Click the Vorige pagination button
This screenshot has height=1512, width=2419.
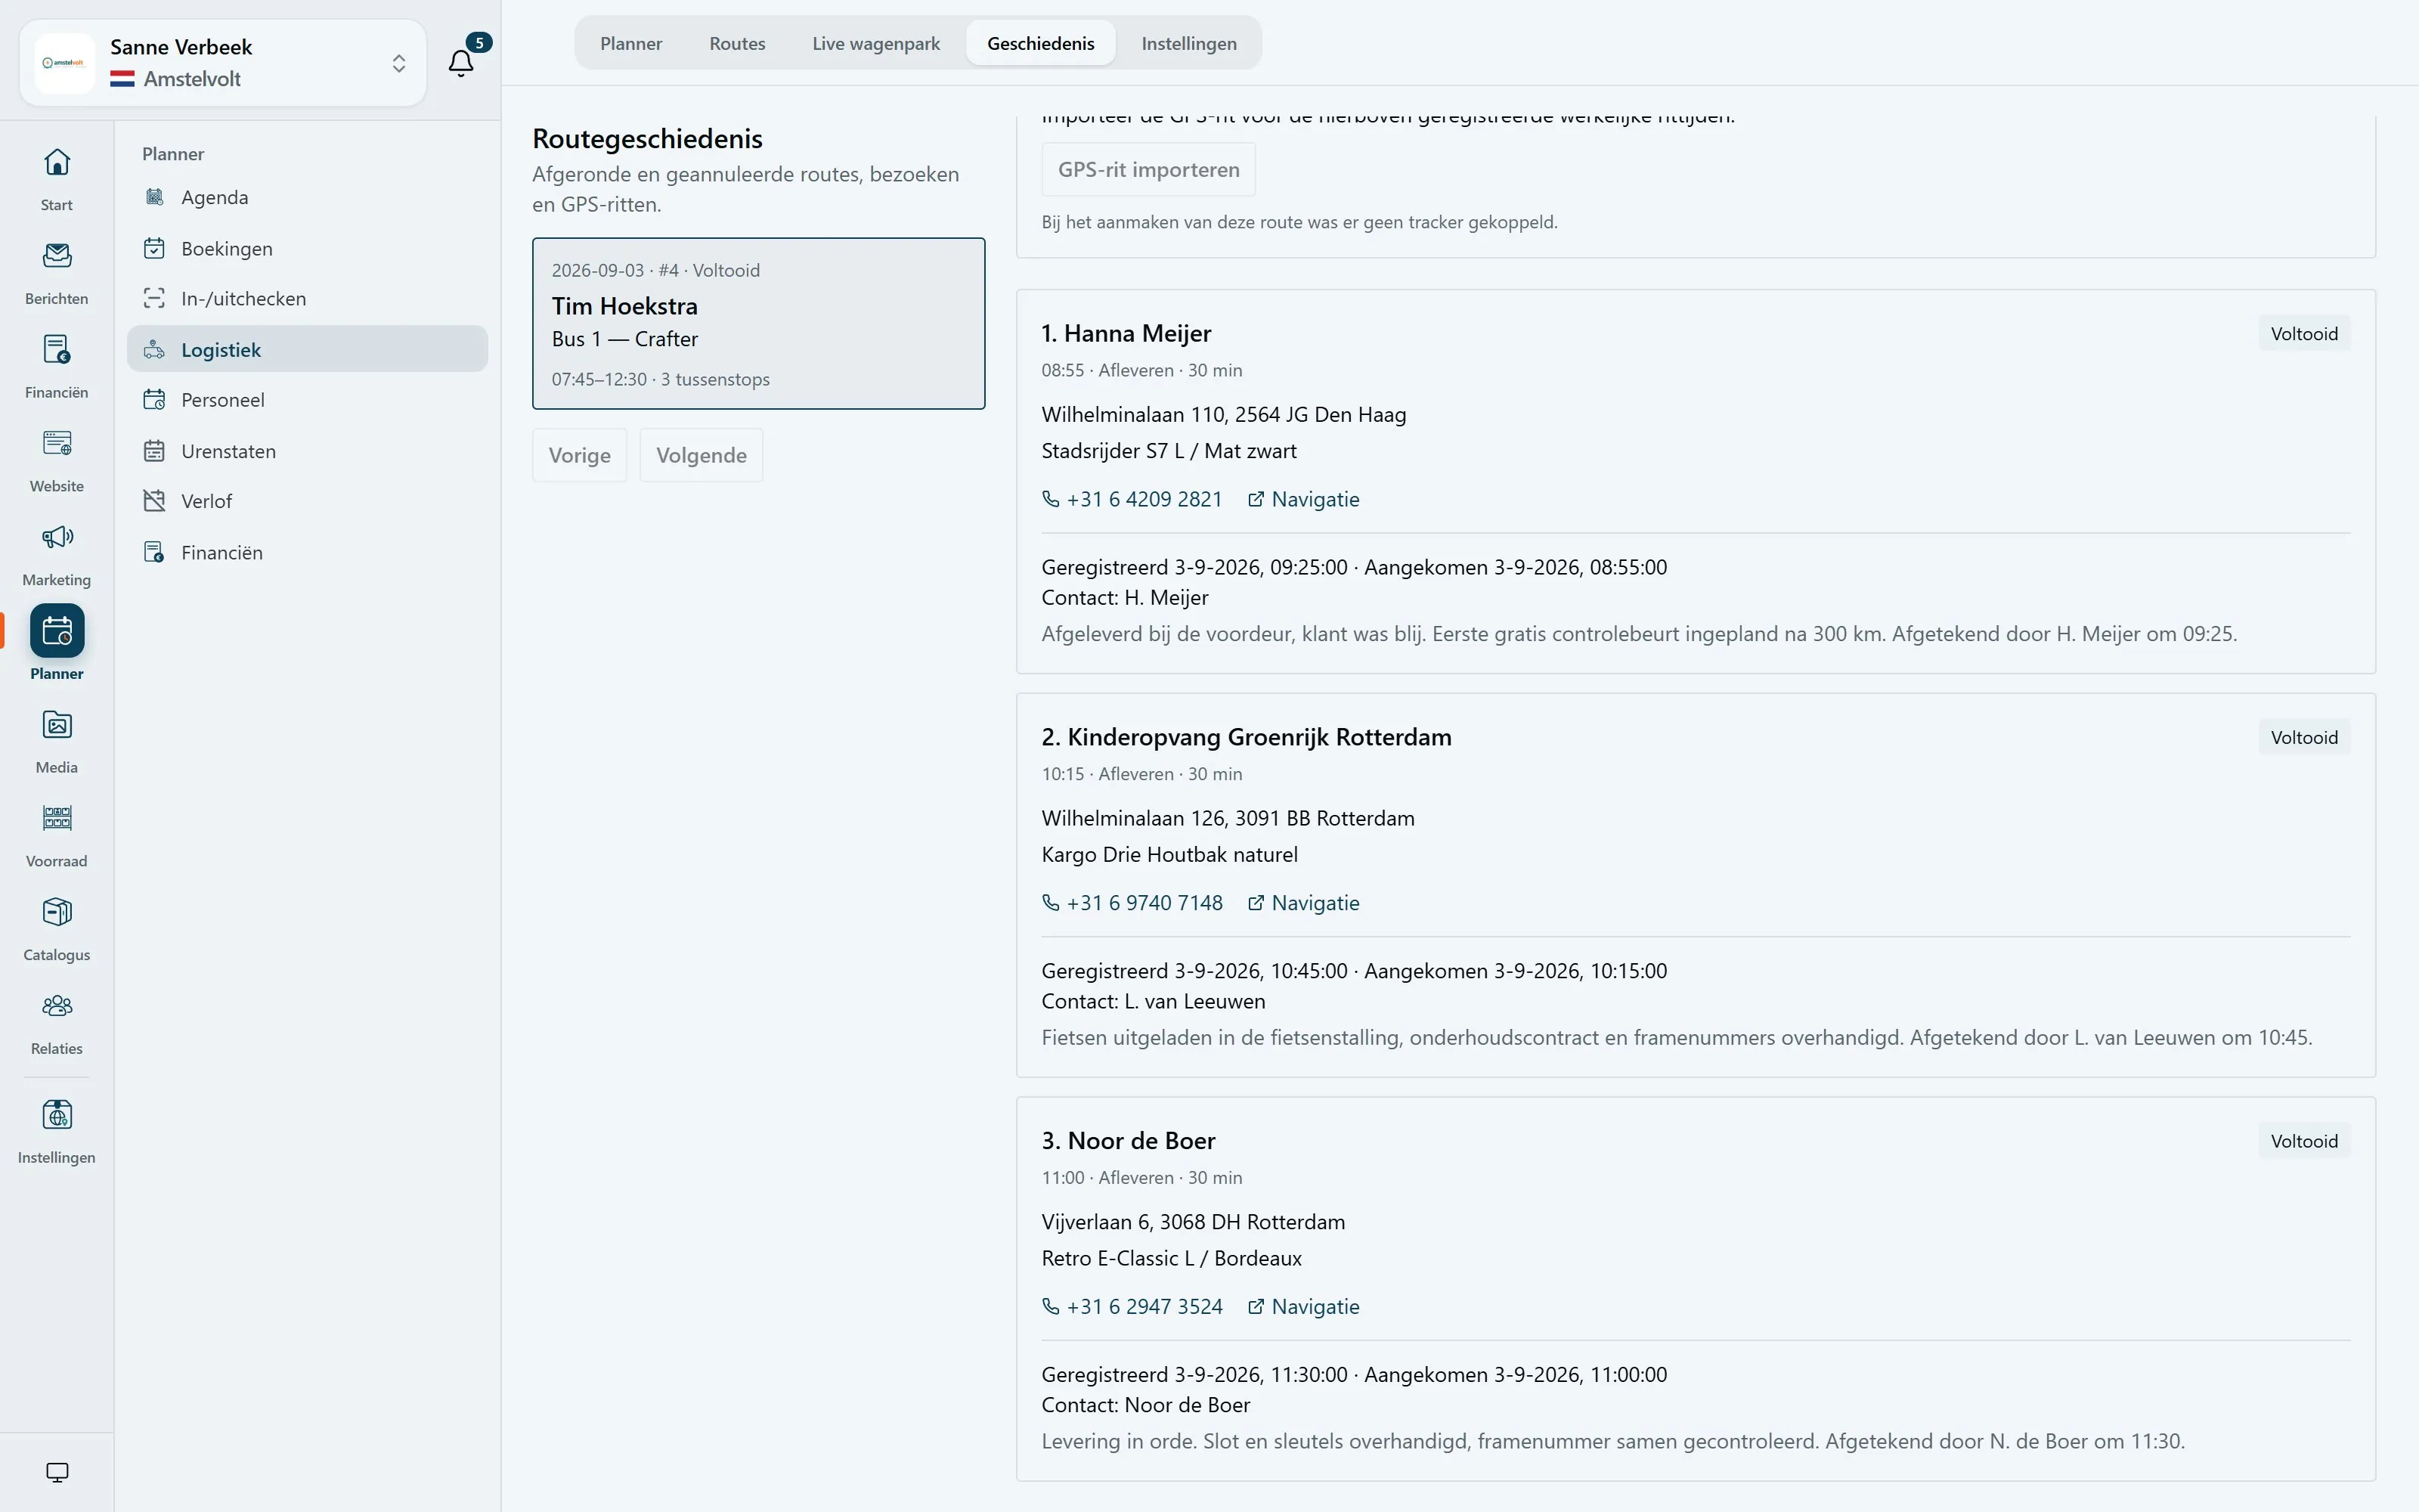point(580,455)
